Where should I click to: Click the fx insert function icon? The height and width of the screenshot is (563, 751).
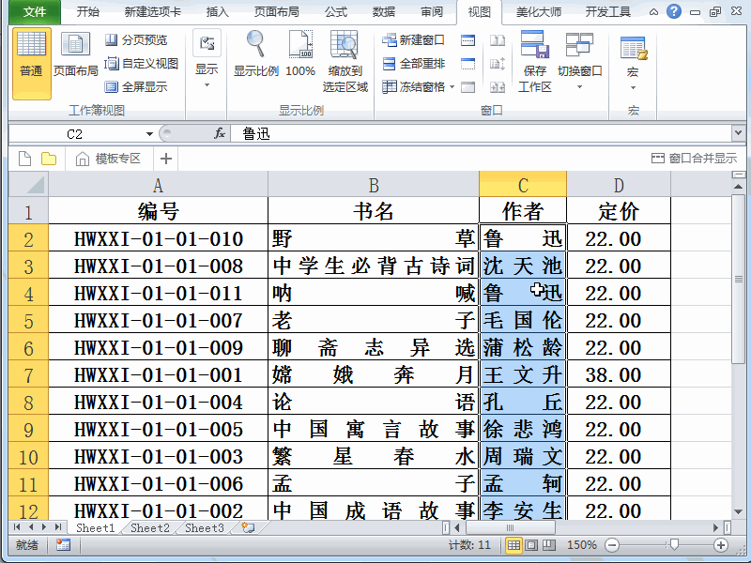(x=220, y=133)
